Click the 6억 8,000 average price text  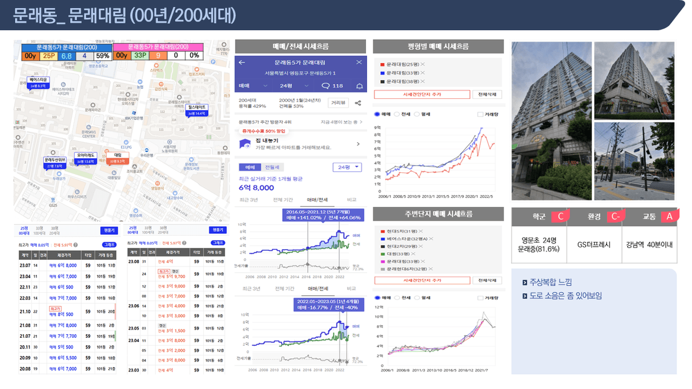(256, 188)
